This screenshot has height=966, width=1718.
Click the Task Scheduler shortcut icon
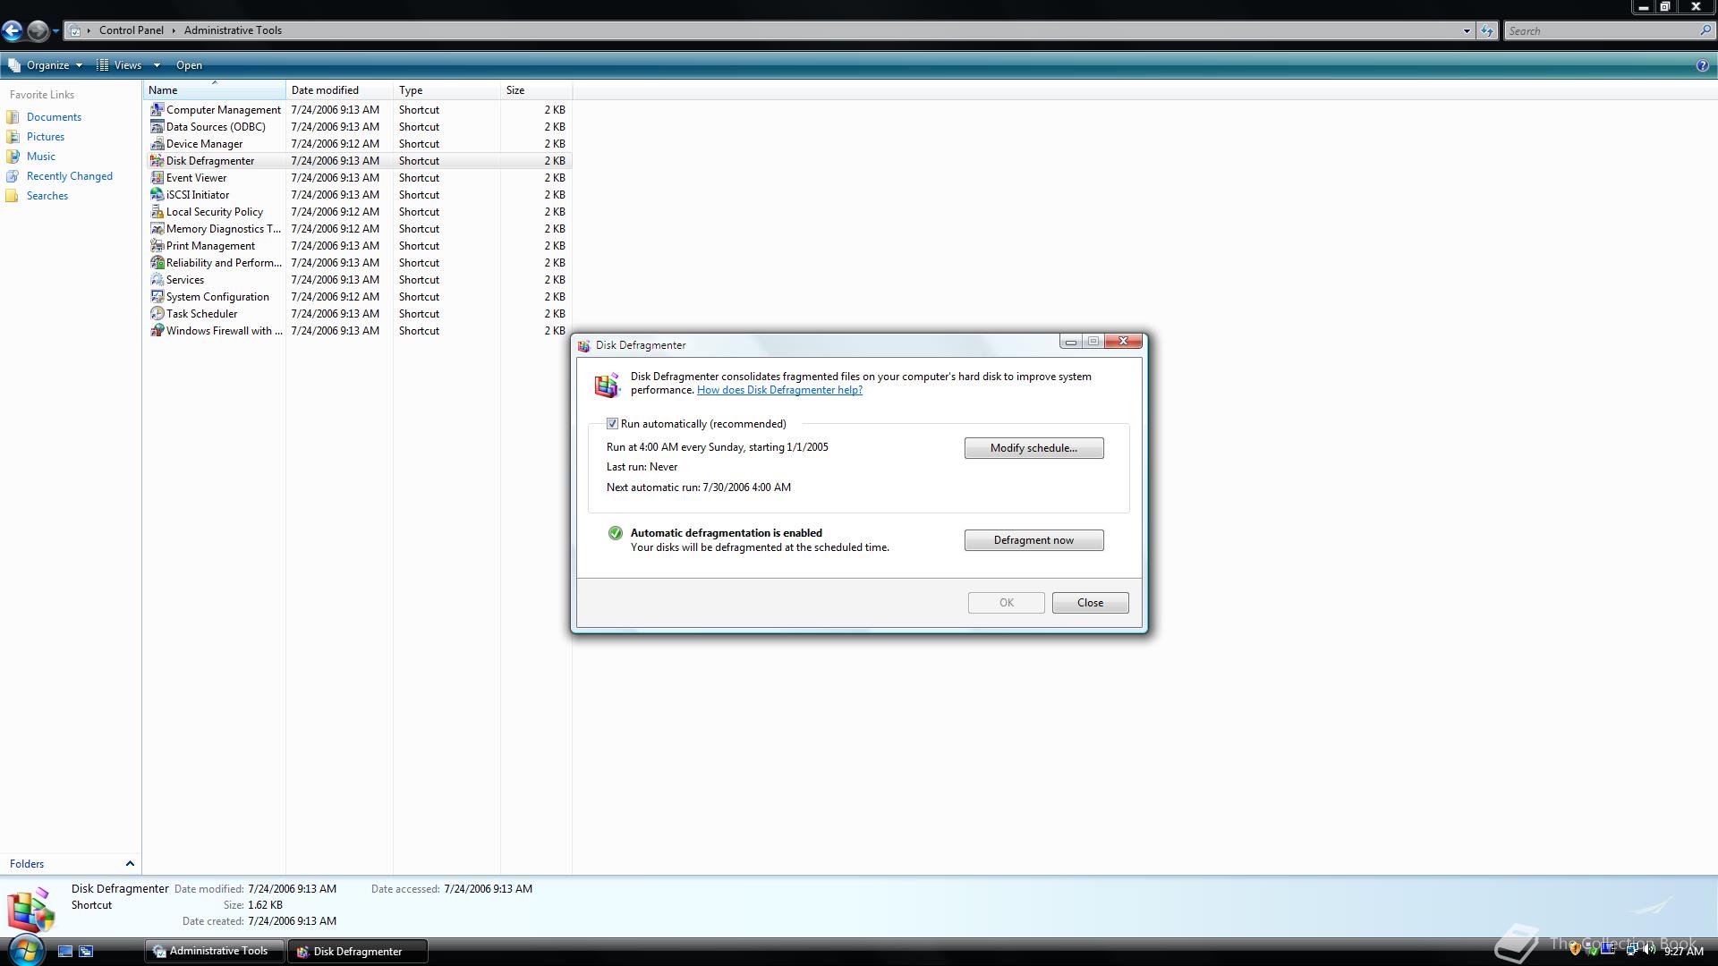click(157, 314)
